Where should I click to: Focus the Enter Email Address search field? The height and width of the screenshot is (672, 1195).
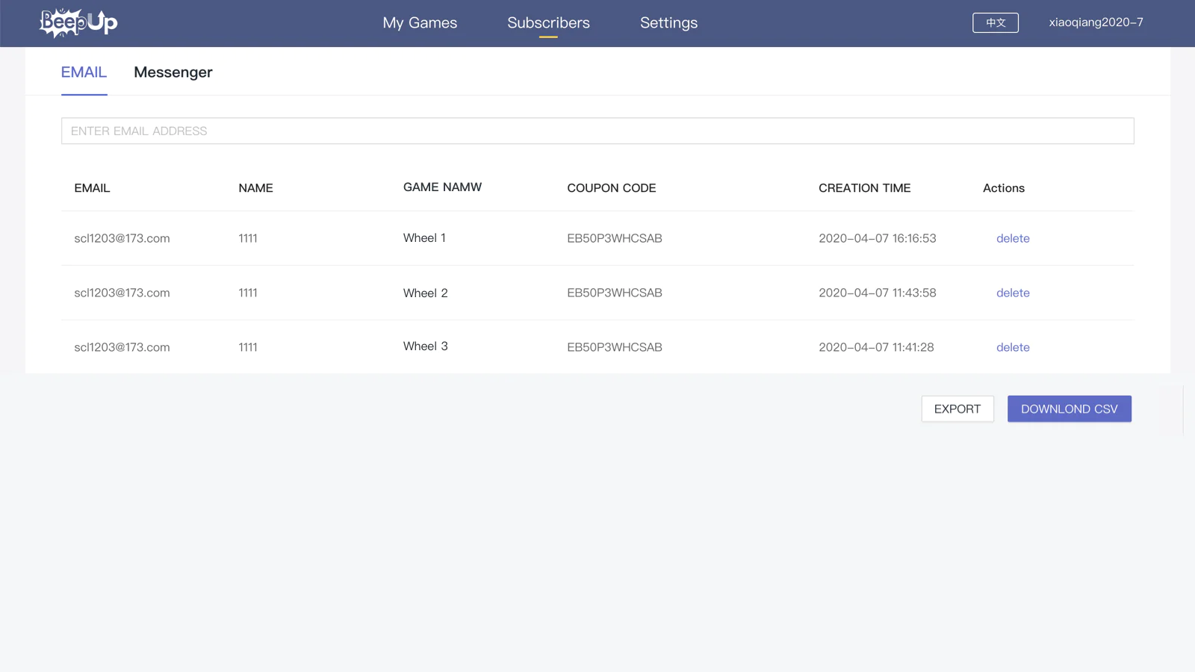point(597,131)
